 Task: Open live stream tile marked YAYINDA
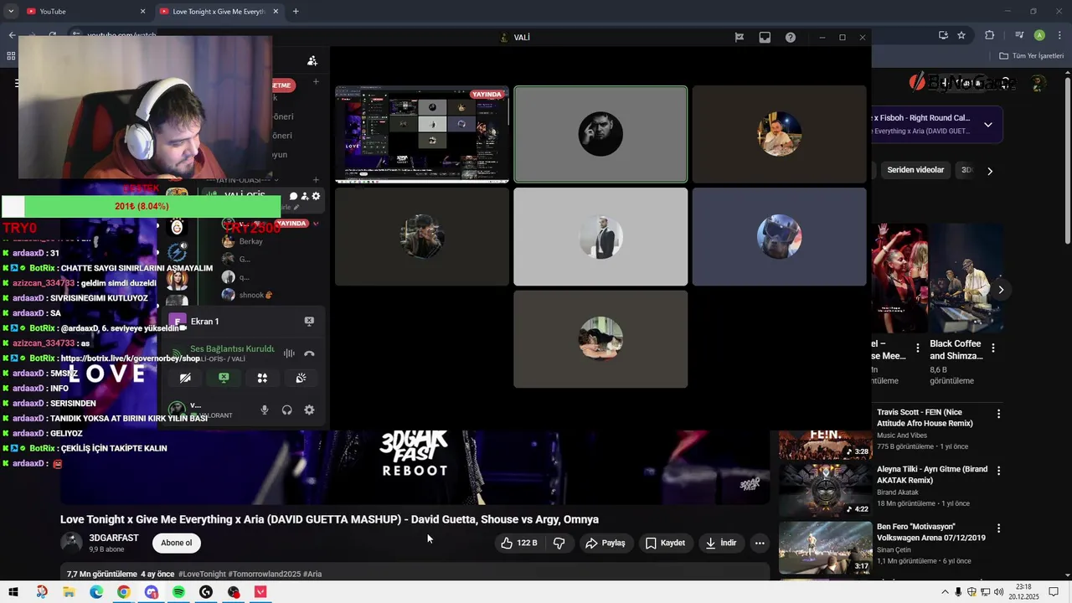pos(421,134)
